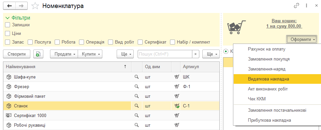Choose Рахунок на оплату from menu
The width and height of the screenshot is (321, 130).
tap(277, 49)
